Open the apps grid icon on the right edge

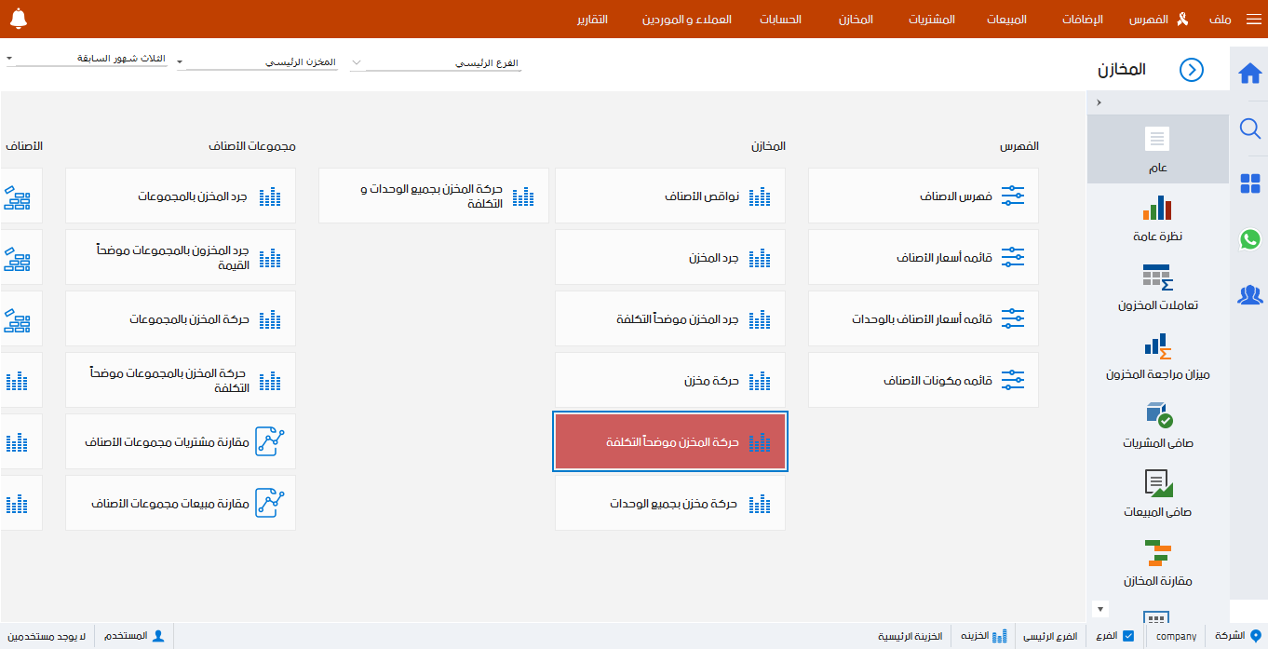click(x=1250, y=184)
